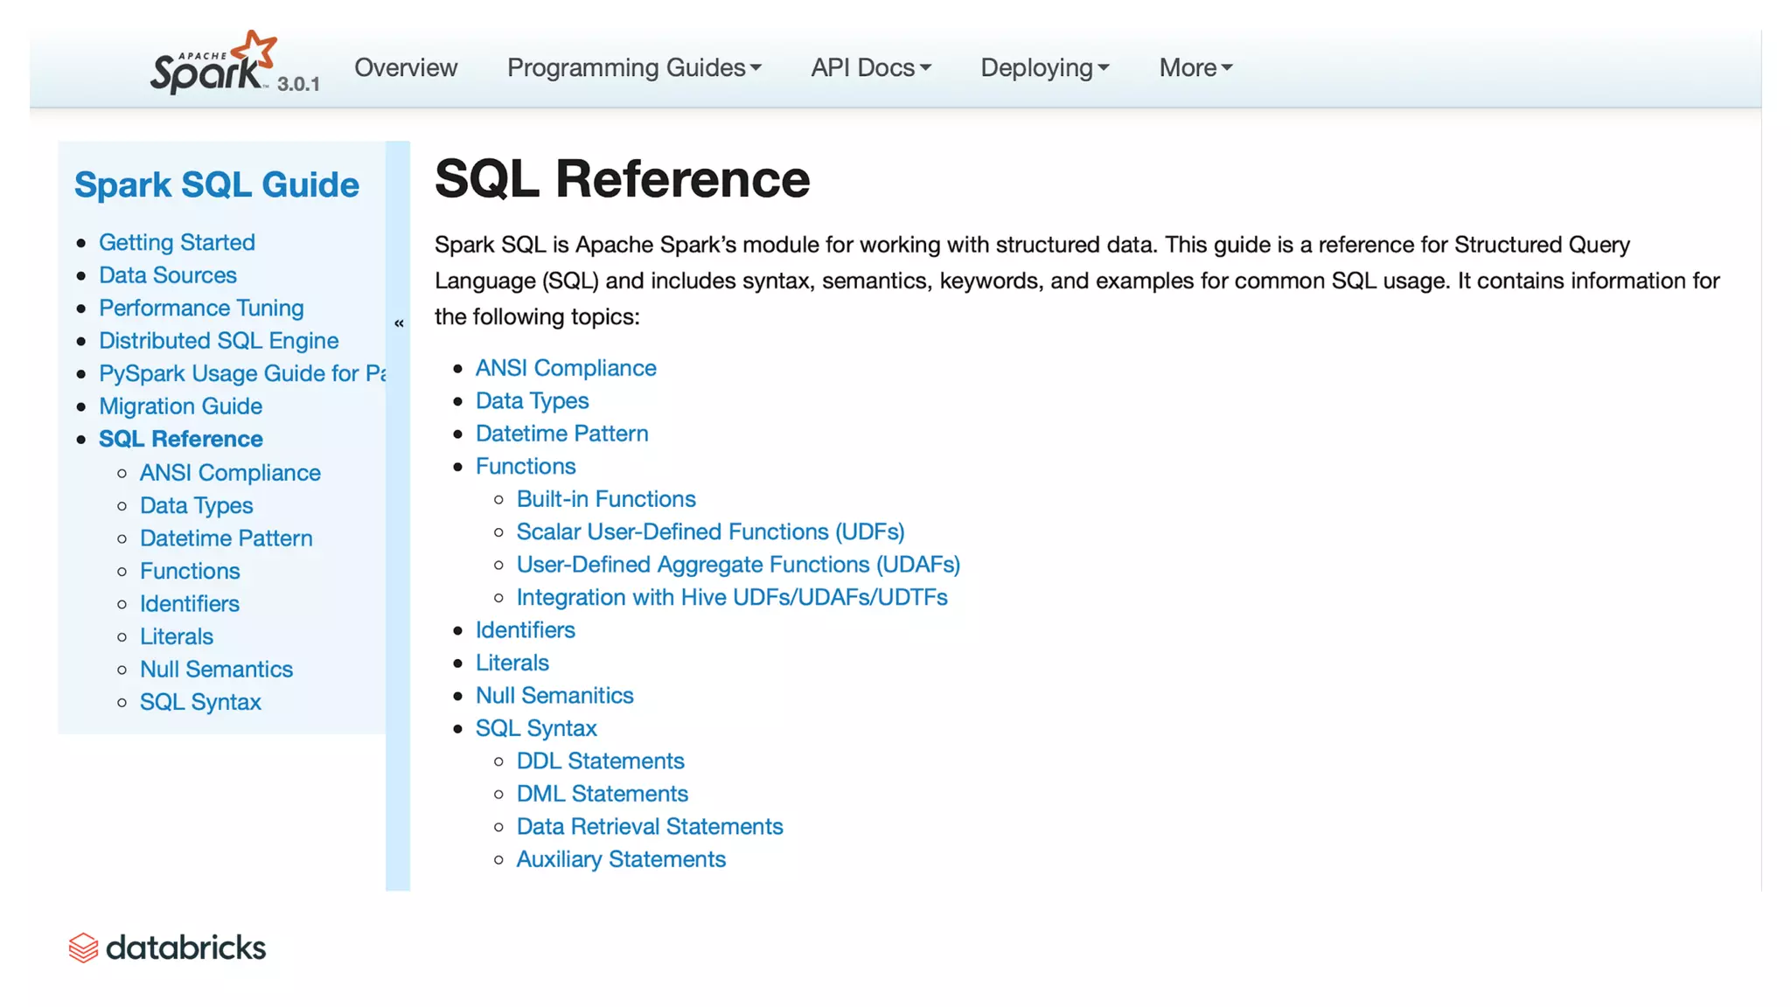
Task: Open the DDL Statements link
Action: (600, 761)
